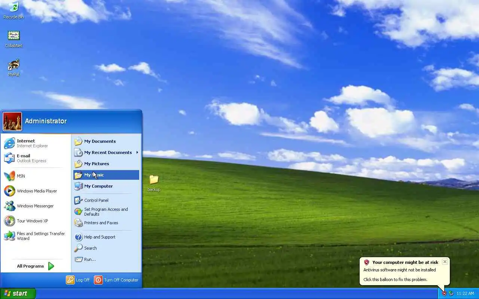Open My Pictures folder
479x299 pixels.
106,164
